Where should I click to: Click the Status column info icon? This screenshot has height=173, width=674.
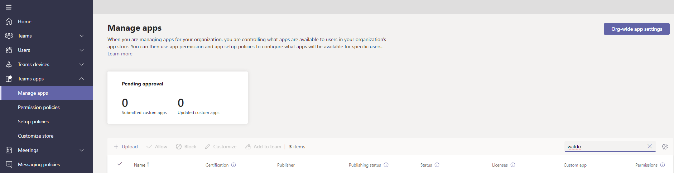(437, 165)
